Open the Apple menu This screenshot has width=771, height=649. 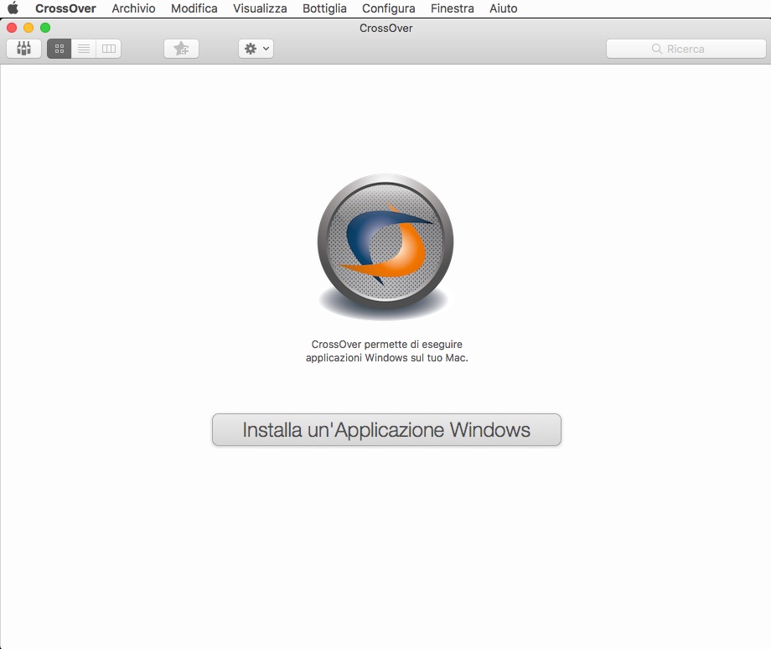click(13, 8)
